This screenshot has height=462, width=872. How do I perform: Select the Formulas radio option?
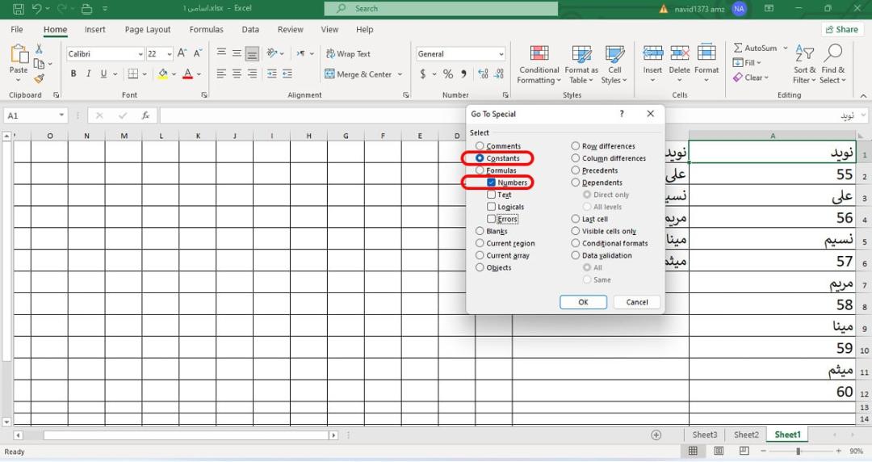pos(480,170)
